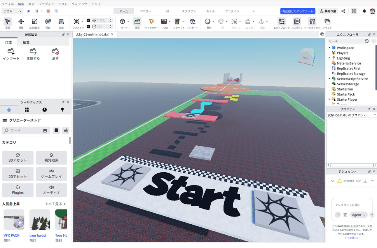Pick the Scale (拡大/縮小) tool
Viewport: 377px width, 248px height.
click(35, 22)
